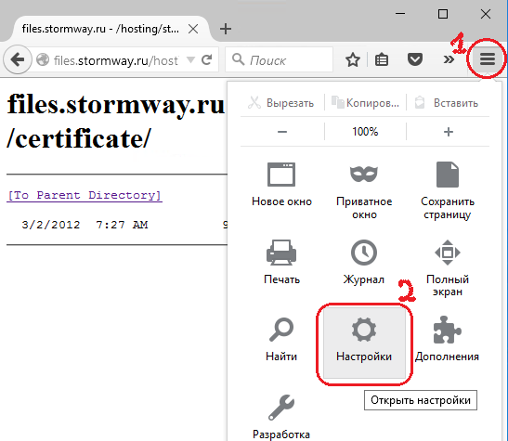Open Новое окно
Screen dimensions: 508x441
tap(281, 184)
